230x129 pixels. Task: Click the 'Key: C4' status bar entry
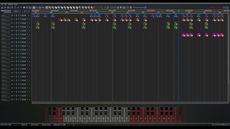pos(25,125)
